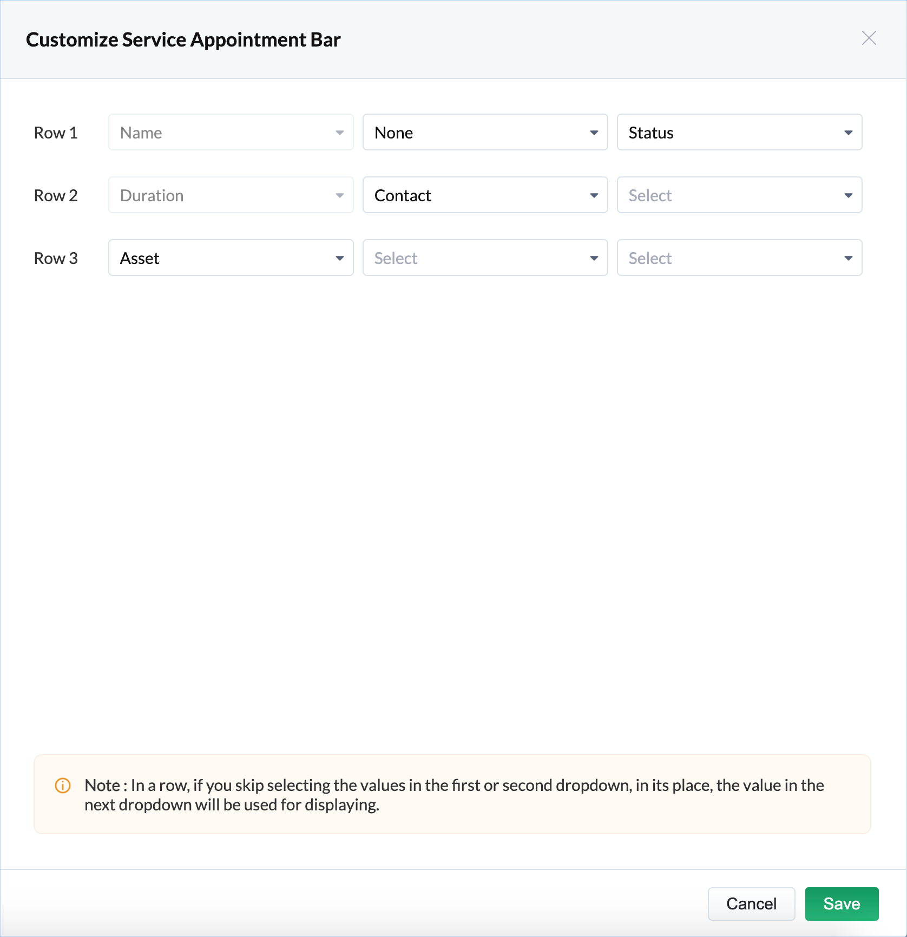Click the greyed caret of the Name dropdown
The image size is (907, 937).
click(x=339, y=133)
